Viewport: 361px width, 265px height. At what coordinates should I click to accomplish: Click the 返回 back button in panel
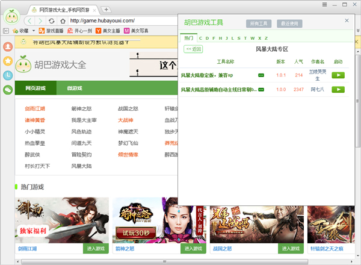click(x=194, y=49)
